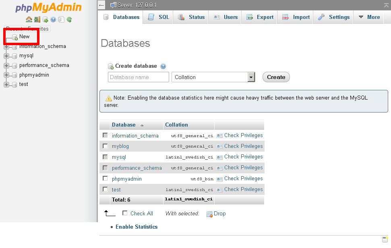The image size is (391, 248).
Task: Open the SQL query window icon
Action: tap(45, 19)
